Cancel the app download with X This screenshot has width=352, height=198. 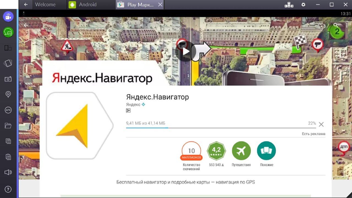321,125
